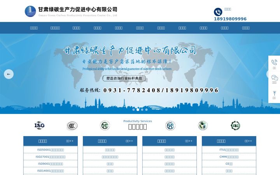This screenshot has height=175, width=280.
Task: Open the CE certification link
Action: click(229, 164)
